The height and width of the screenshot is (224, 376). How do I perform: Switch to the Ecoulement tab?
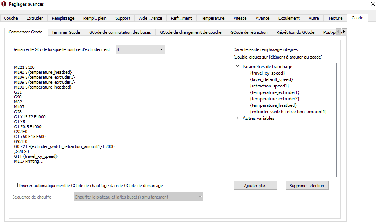(289, 18)
